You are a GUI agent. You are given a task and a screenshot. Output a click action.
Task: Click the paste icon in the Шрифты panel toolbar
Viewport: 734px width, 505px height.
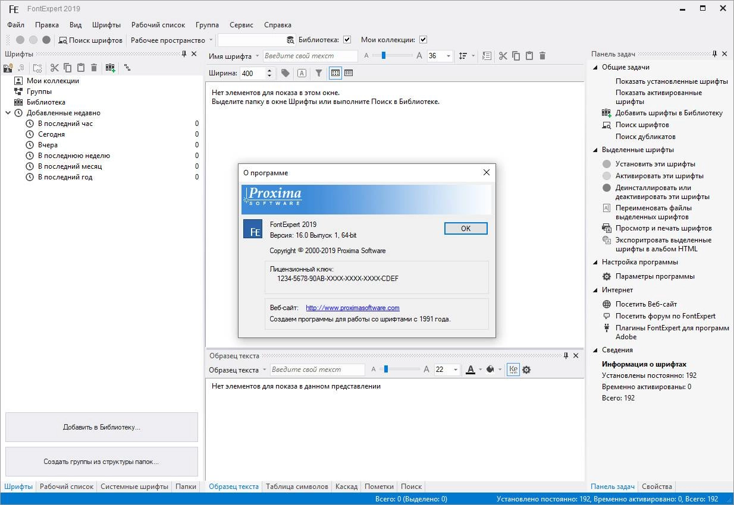tap(81, 68)
